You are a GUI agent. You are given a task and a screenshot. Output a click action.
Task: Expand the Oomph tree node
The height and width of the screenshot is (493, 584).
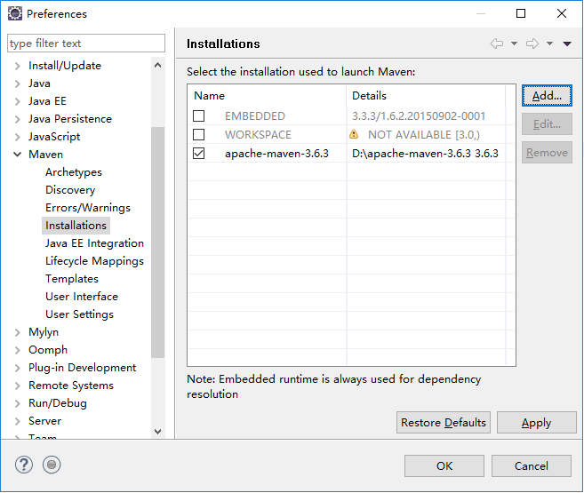18,350
